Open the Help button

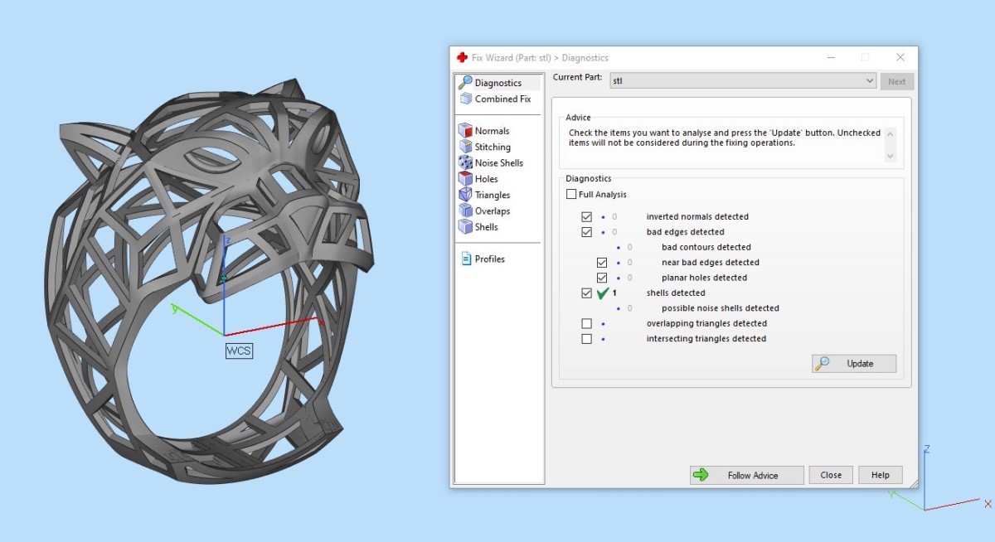point(880,475)
